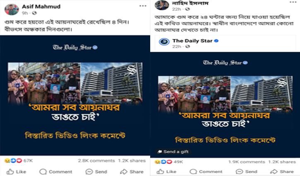Click the Comment bubble icon on Asif Mahmud's post
The height and width of the screenshot is (176, 300).
tap(43, 171)
